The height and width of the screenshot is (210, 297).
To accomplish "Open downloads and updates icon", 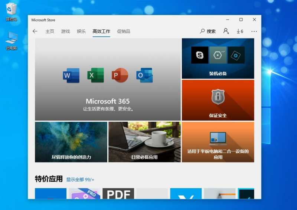I will [x=240, y=31].
